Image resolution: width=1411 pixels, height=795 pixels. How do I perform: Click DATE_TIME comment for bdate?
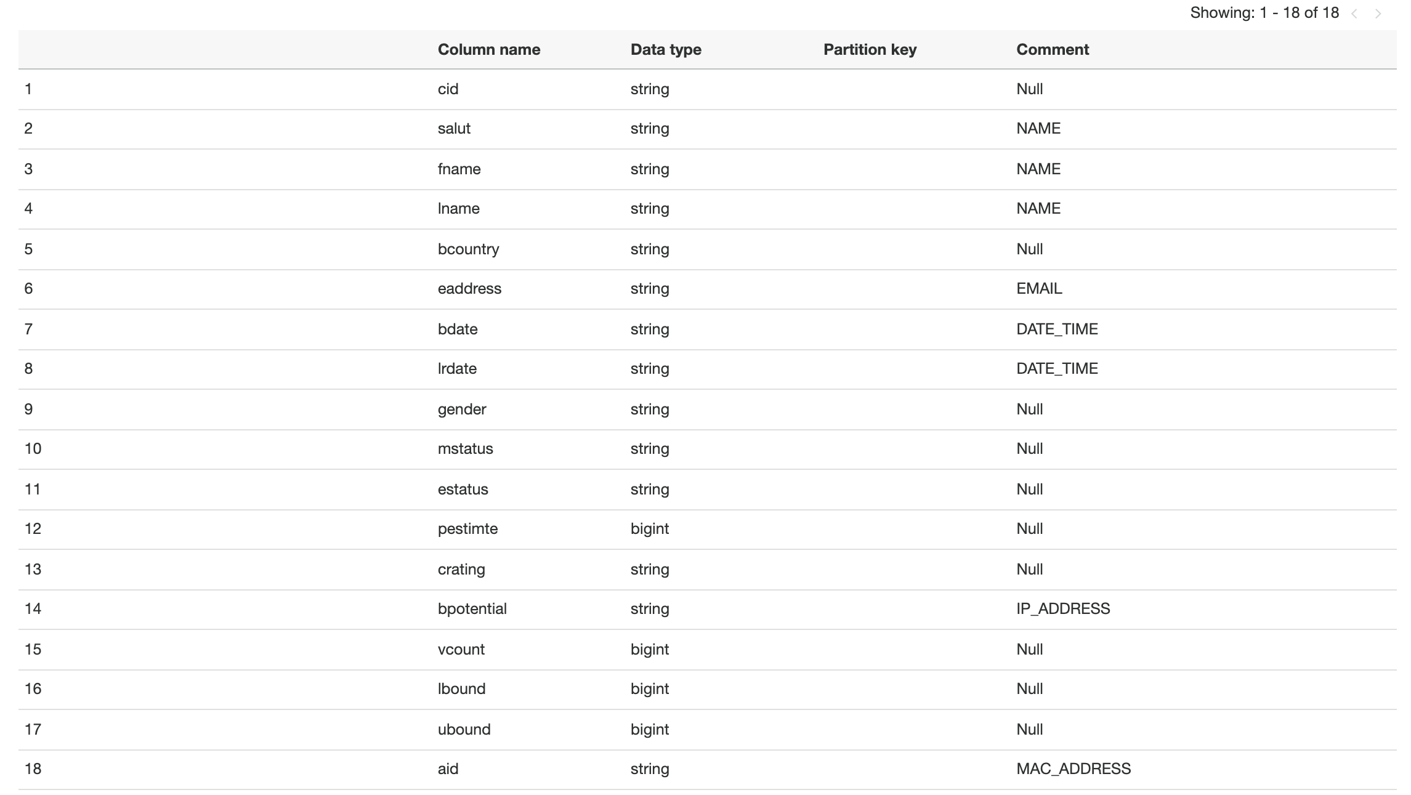point(1056,329)
